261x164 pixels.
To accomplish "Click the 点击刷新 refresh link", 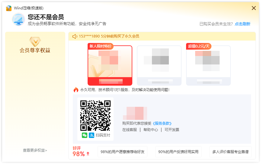I will point(243,24).
